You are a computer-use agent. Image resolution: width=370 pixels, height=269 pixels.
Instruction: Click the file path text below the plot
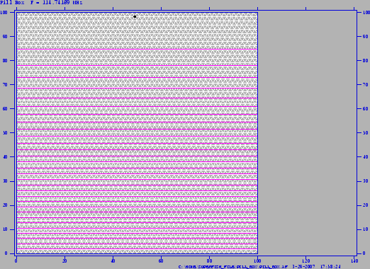[233, 267]
